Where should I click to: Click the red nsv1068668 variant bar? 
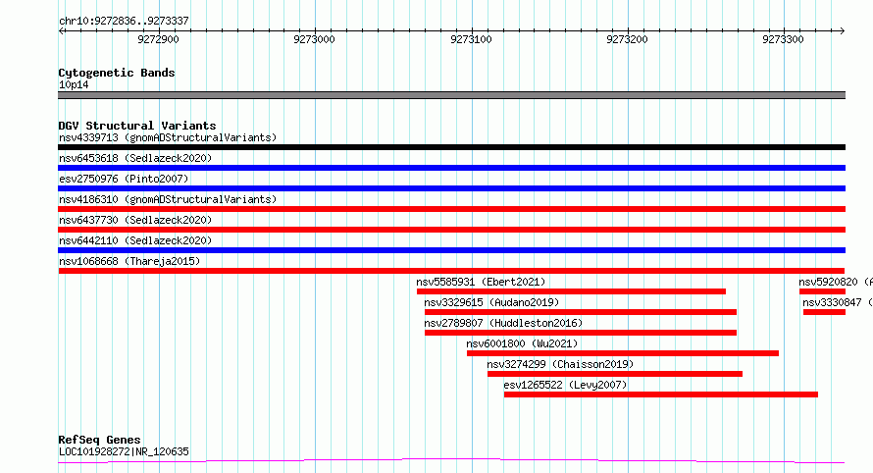[451, 271]
